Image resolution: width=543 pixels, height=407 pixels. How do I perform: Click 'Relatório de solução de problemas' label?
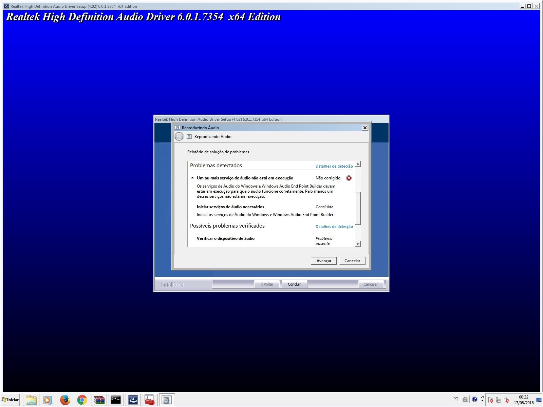click(x=218, y=152)
